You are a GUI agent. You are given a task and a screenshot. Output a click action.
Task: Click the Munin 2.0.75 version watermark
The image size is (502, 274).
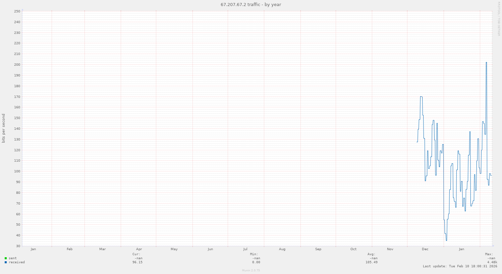coord(251,270)
